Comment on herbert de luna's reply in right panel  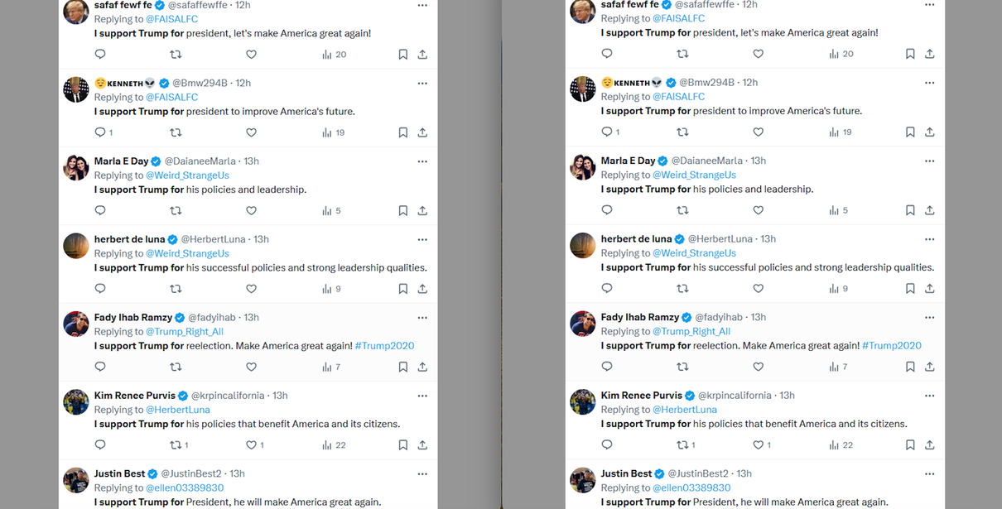point(607,289)
